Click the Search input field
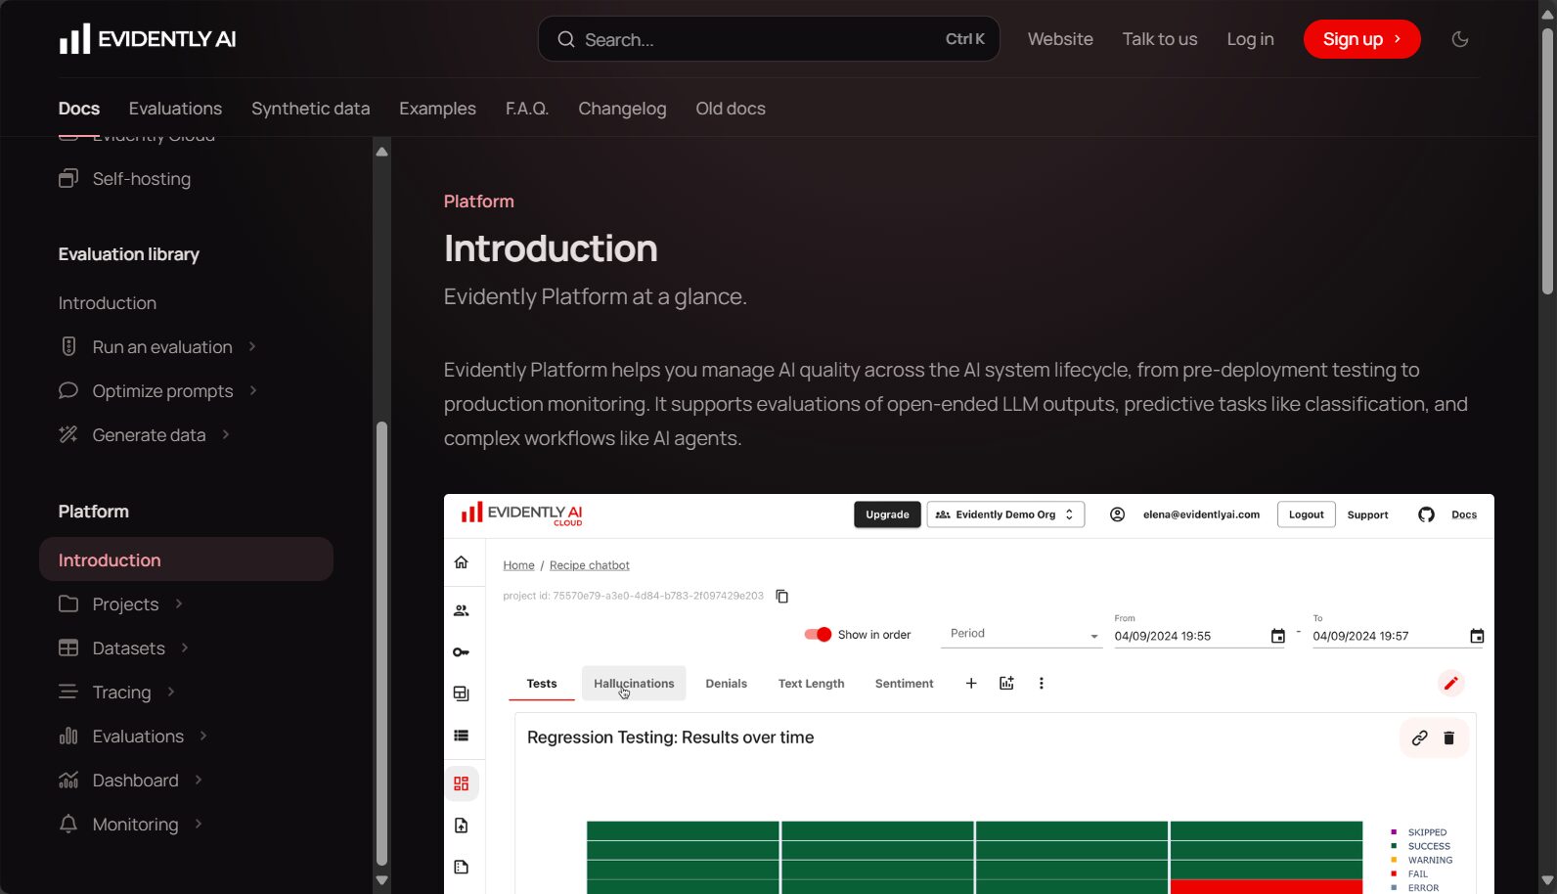 [x=769, y=39]
